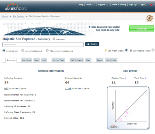The width and height of the screenshot is (155, 134).
Task: Select the UK flag language icon
Action: coord(151,5)
